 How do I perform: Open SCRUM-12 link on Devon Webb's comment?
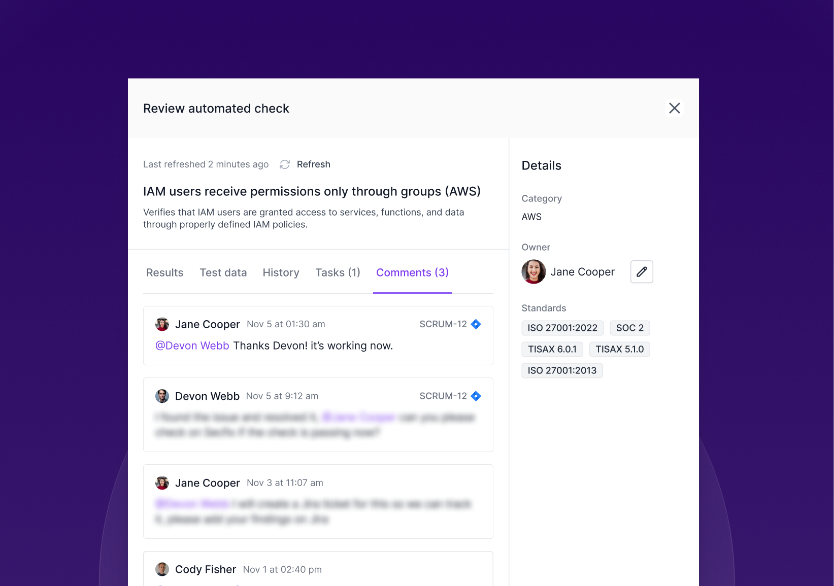click(x=443, y=396)
